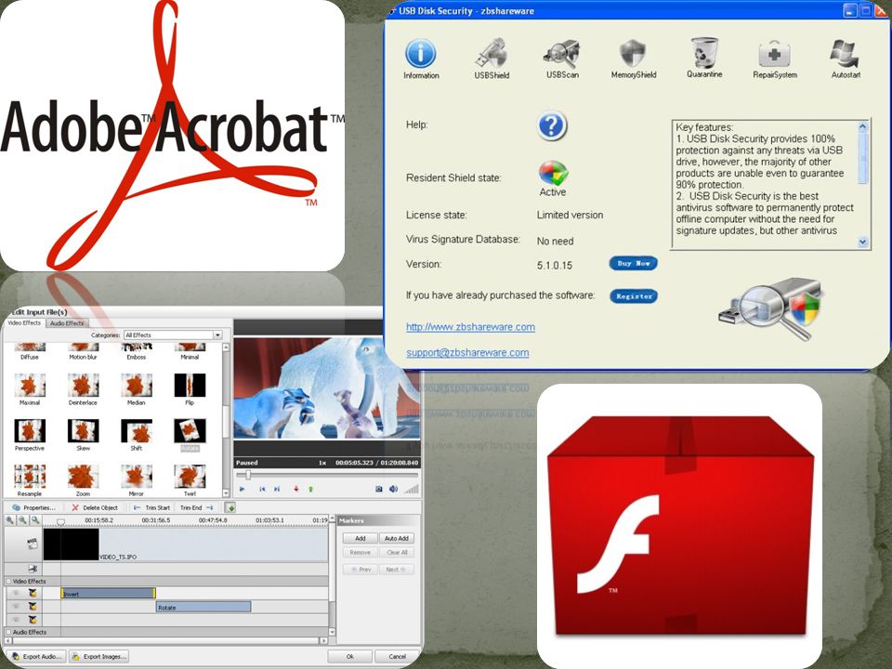Click the Trim Start button
The width and height of the screenshot is (892, 669).
pos(151,507)
